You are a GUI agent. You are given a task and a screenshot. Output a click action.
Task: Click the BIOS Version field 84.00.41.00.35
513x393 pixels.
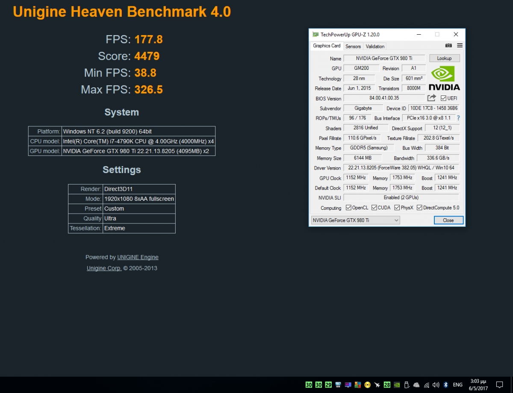click(384, 98)
